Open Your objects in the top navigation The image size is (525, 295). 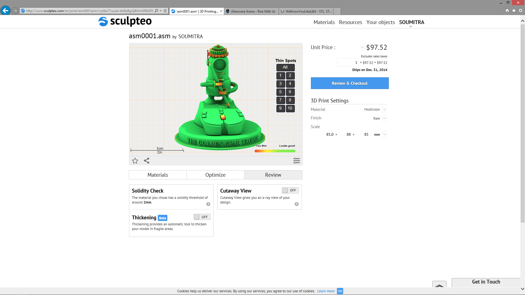pos(381,22)
